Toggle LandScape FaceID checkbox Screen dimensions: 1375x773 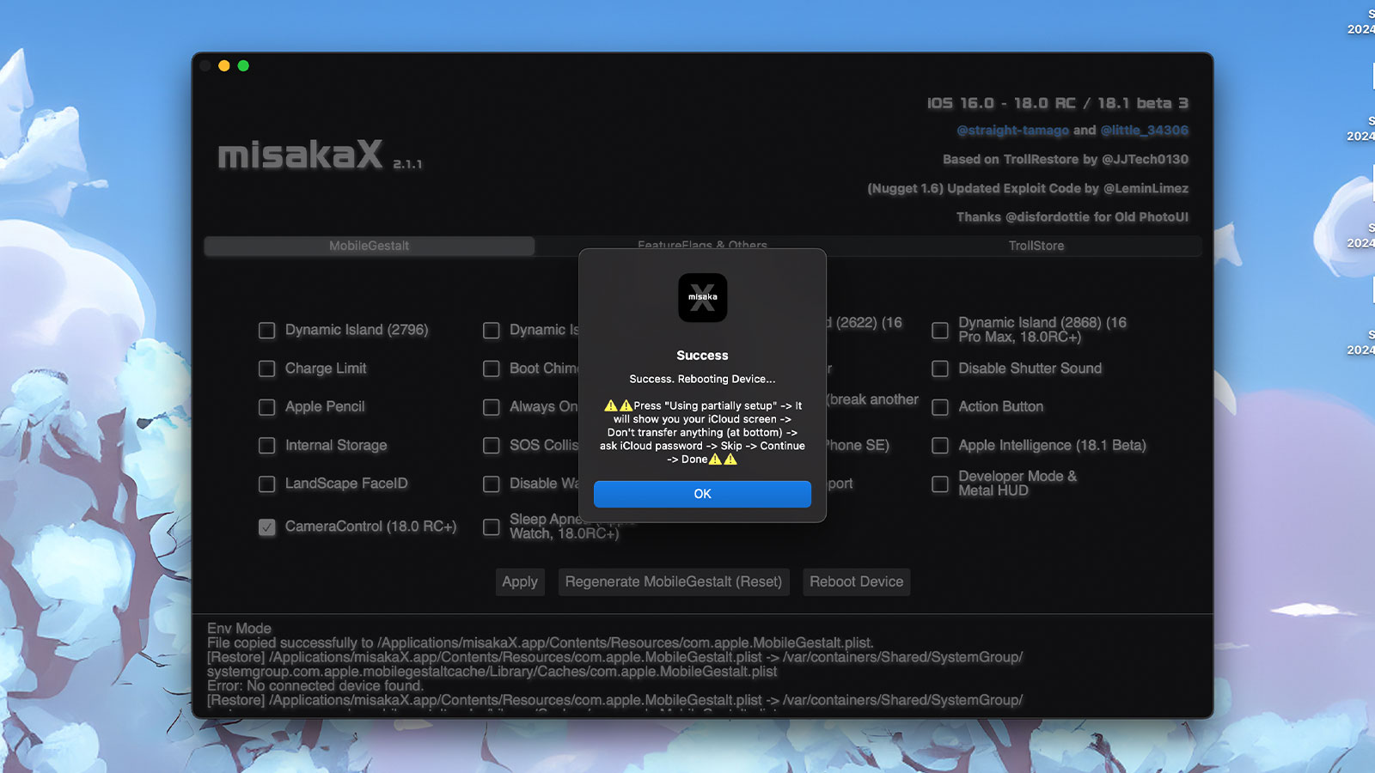coord(267,484)
